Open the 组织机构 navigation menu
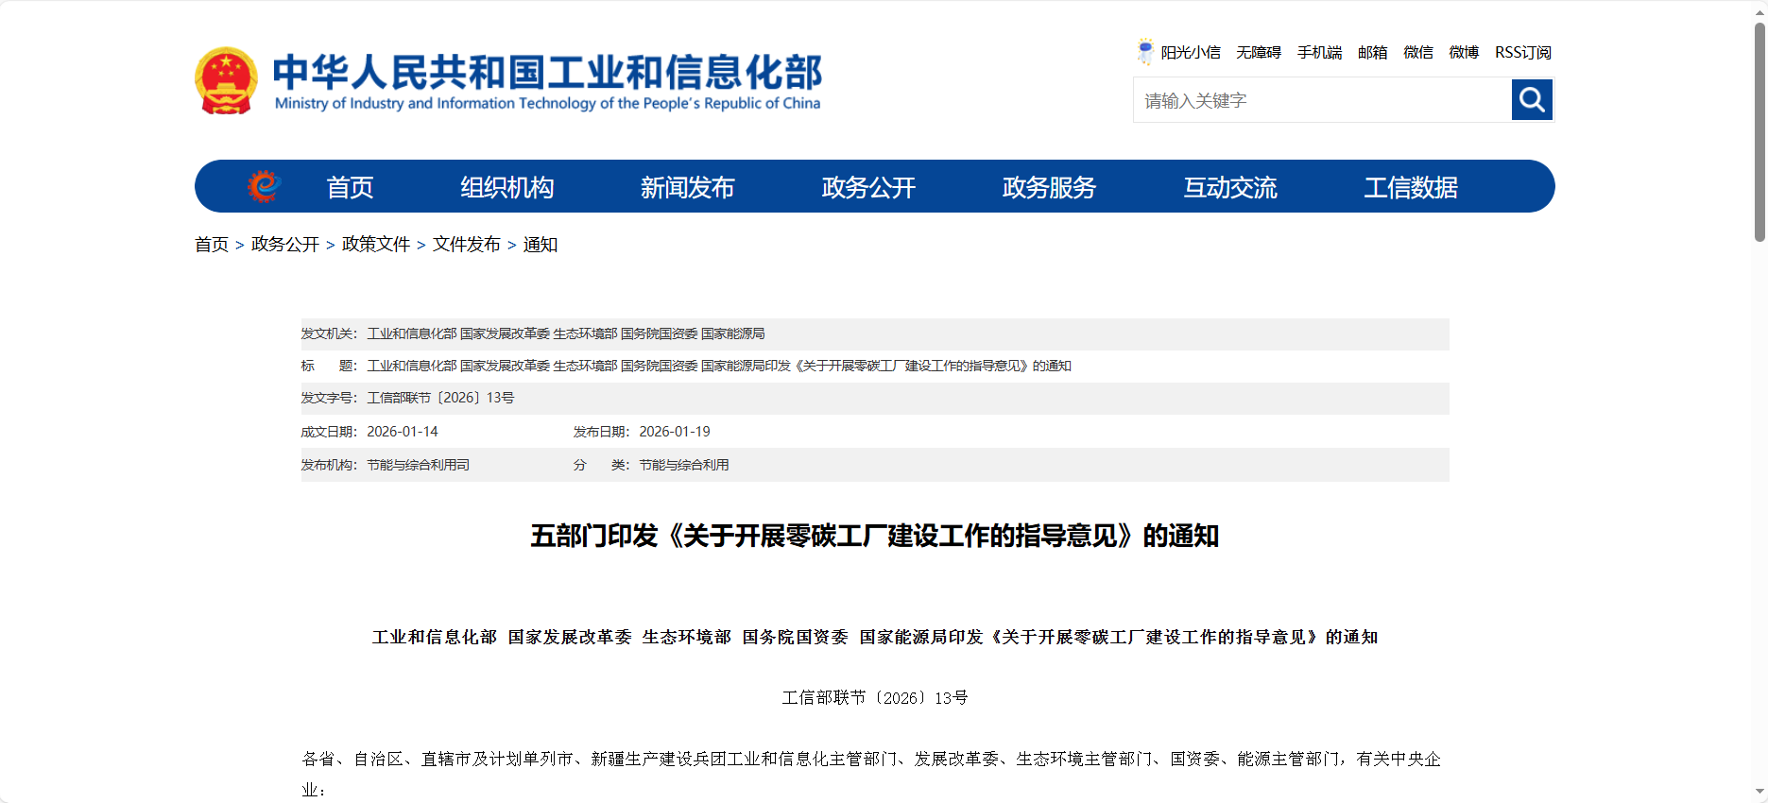Image resolution: width=1768 pixels, height=803 pixels. coord(506,187)
